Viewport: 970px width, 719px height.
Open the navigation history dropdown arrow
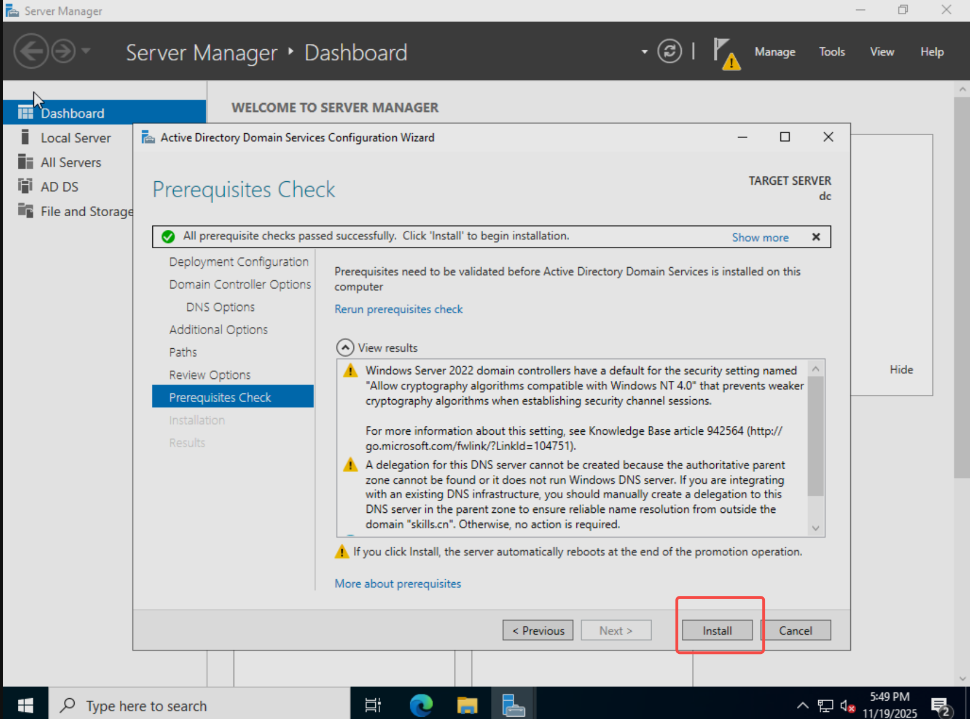point(86,51)
